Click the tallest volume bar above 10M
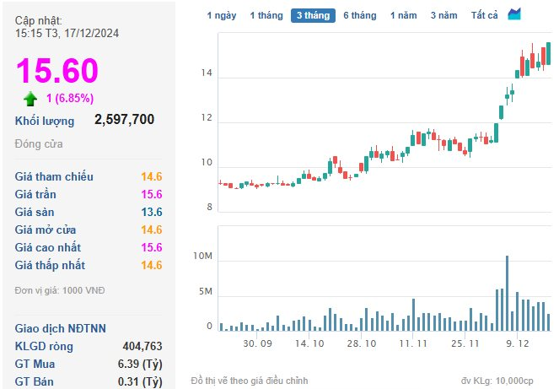559x389 pixels. (x=507, y=293)
